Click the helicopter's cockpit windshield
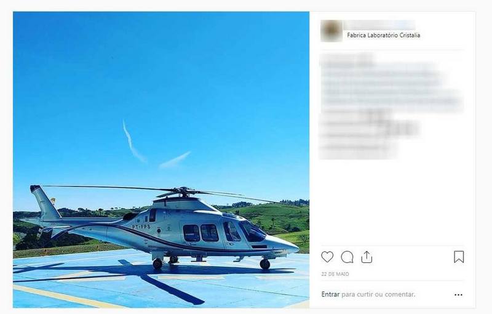 point(252,231)
